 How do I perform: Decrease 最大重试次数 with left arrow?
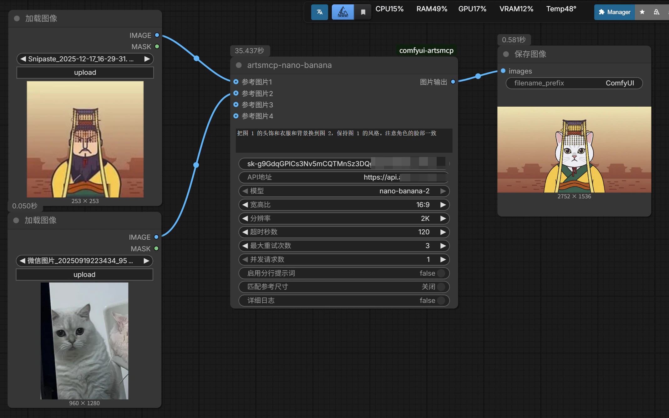tap(245, 246)
